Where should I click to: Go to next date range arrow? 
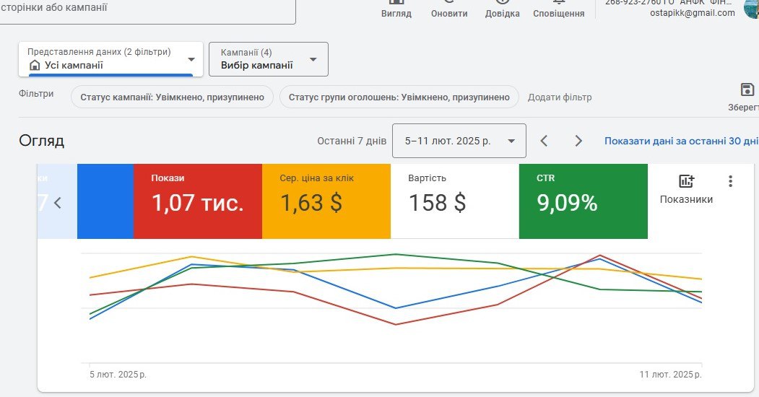[578, 141]
